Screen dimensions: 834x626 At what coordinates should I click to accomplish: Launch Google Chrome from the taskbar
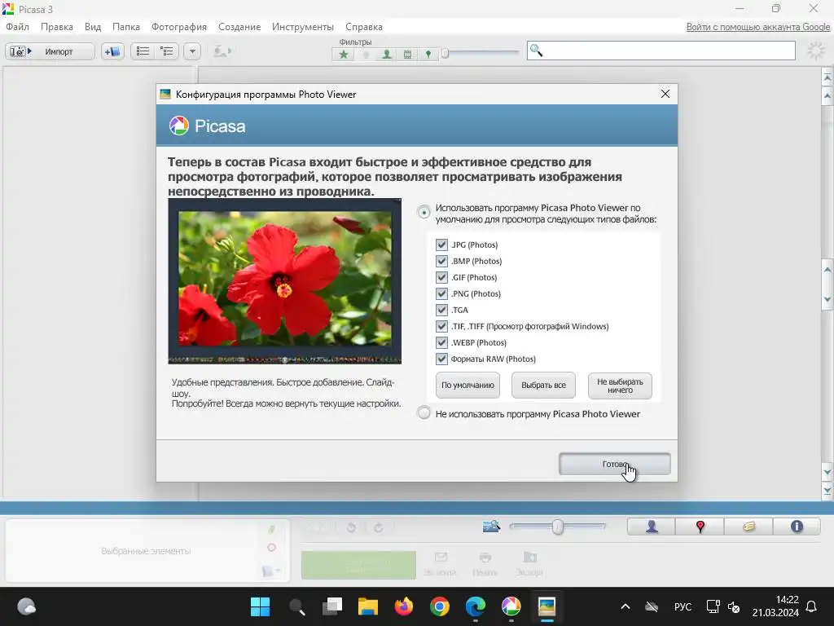coord(439,606)
